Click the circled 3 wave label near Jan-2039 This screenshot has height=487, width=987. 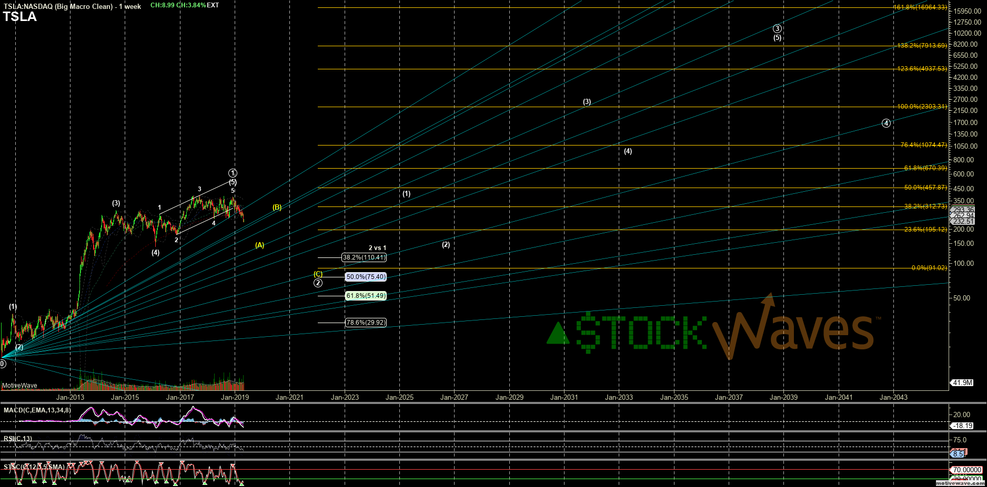click(777, 29)
